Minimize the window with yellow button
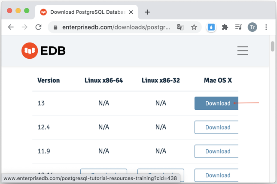Image resolution: width=277 pixels, height=184 pixels. (x=18, y=11)
